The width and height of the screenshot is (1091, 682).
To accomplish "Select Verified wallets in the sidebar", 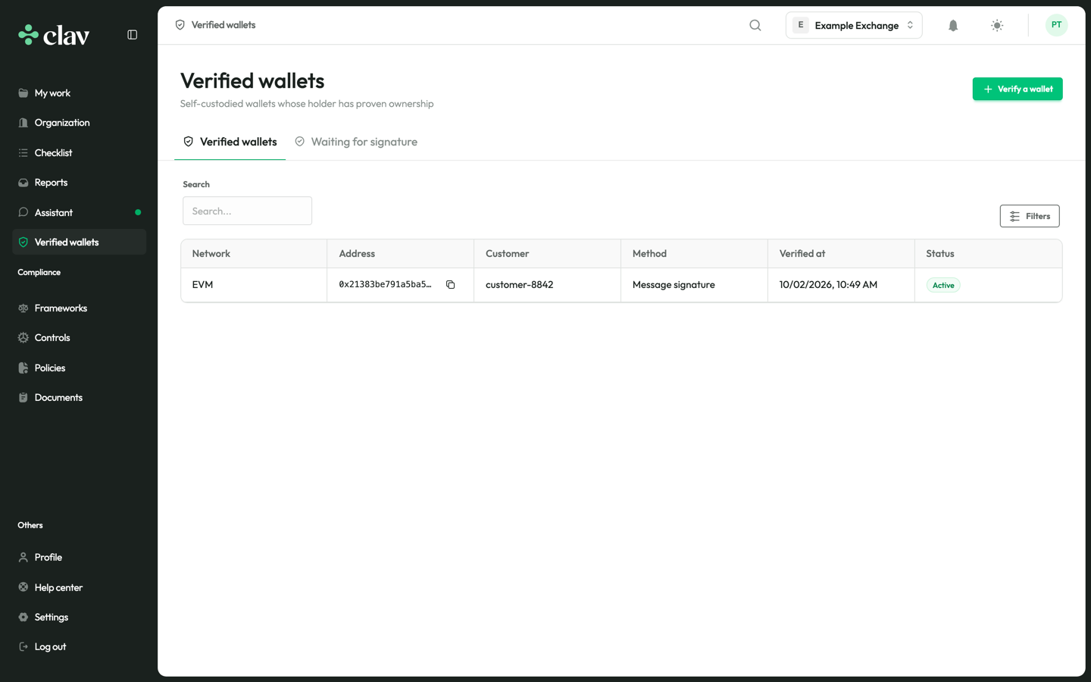I will (79, 242).
